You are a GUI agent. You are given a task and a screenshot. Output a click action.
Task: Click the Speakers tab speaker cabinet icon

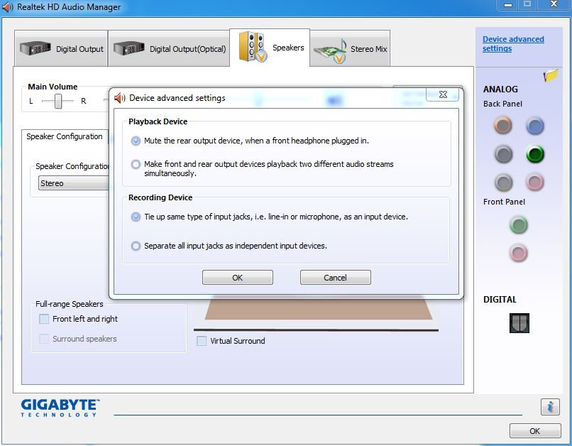(253, 47)
